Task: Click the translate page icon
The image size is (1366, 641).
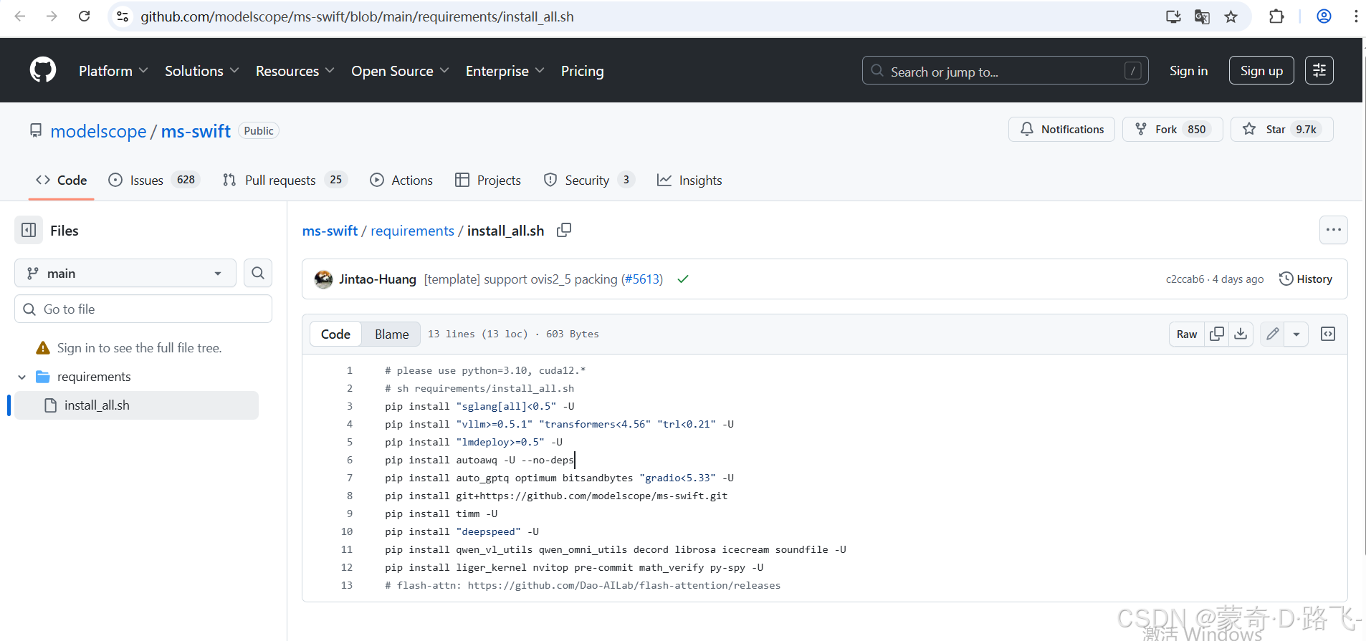Action: point(1202,16)
